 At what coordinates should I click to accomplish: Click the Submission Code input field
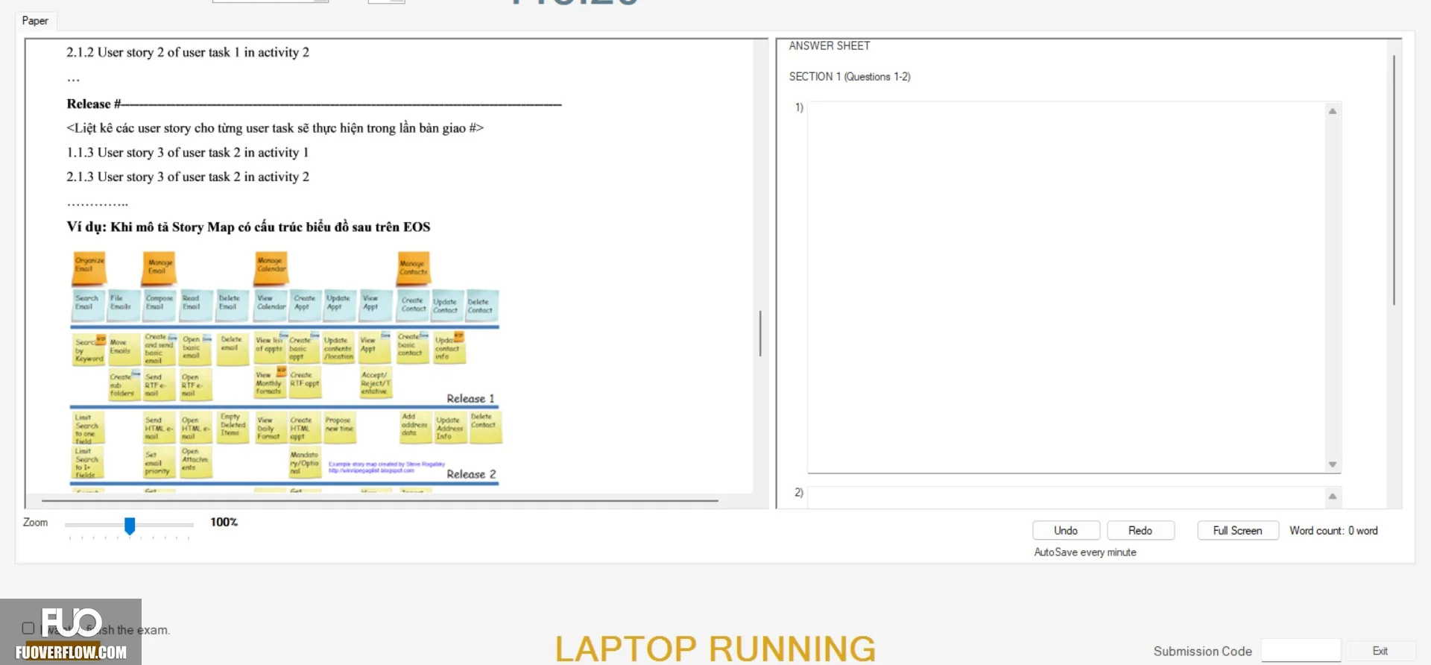(x=1301, y=651)
